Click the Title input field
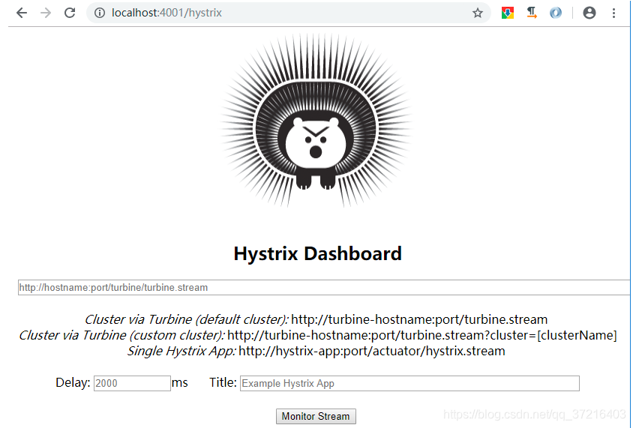Viewport: 633px width, 428px height. click(x=409, y=383)
